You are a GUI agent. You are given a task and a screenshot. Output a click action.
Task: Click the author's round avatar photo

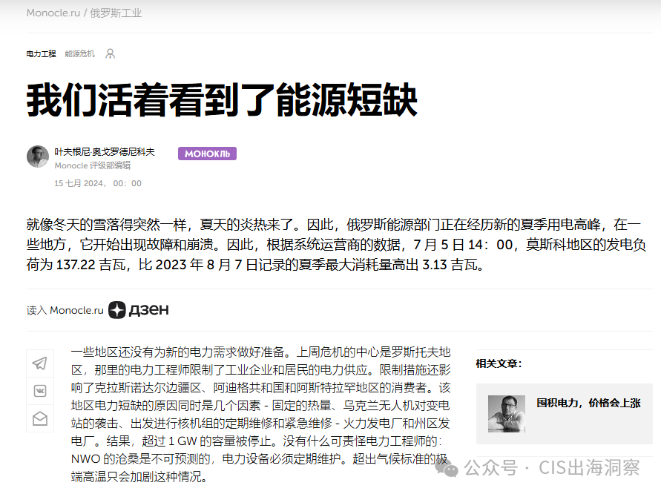(38, 157)
